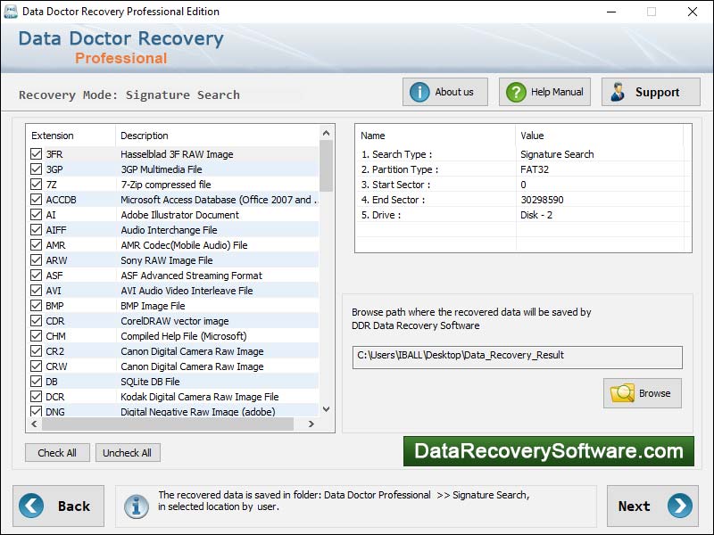
Task: Disable the BMP extension checkbox
Action: tap(37, 306)
